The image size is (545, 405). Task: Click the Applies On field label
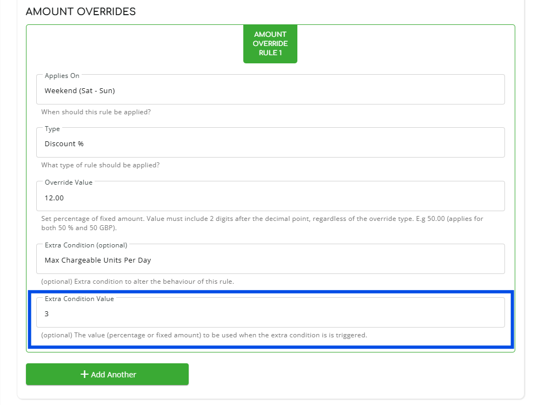click(x=62, y=75)
